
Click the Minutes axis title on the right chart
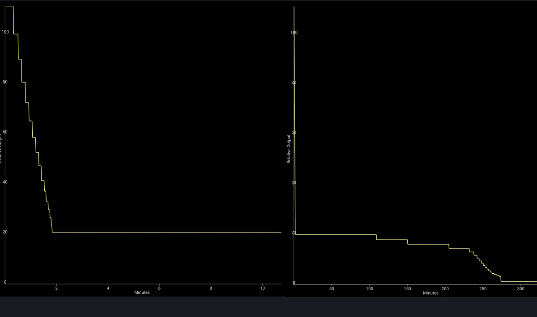coord(430,293)
